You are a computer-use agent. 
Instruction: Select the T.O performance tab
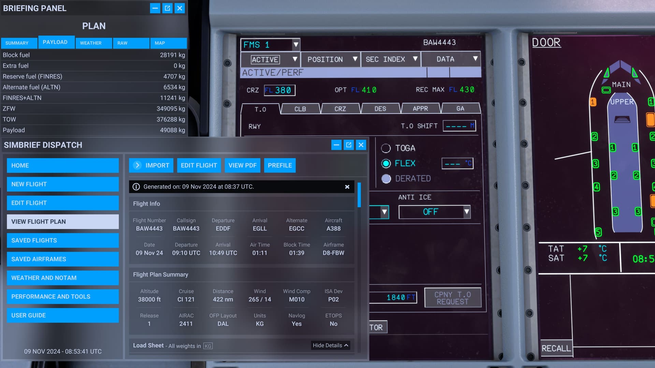(260, 109)
